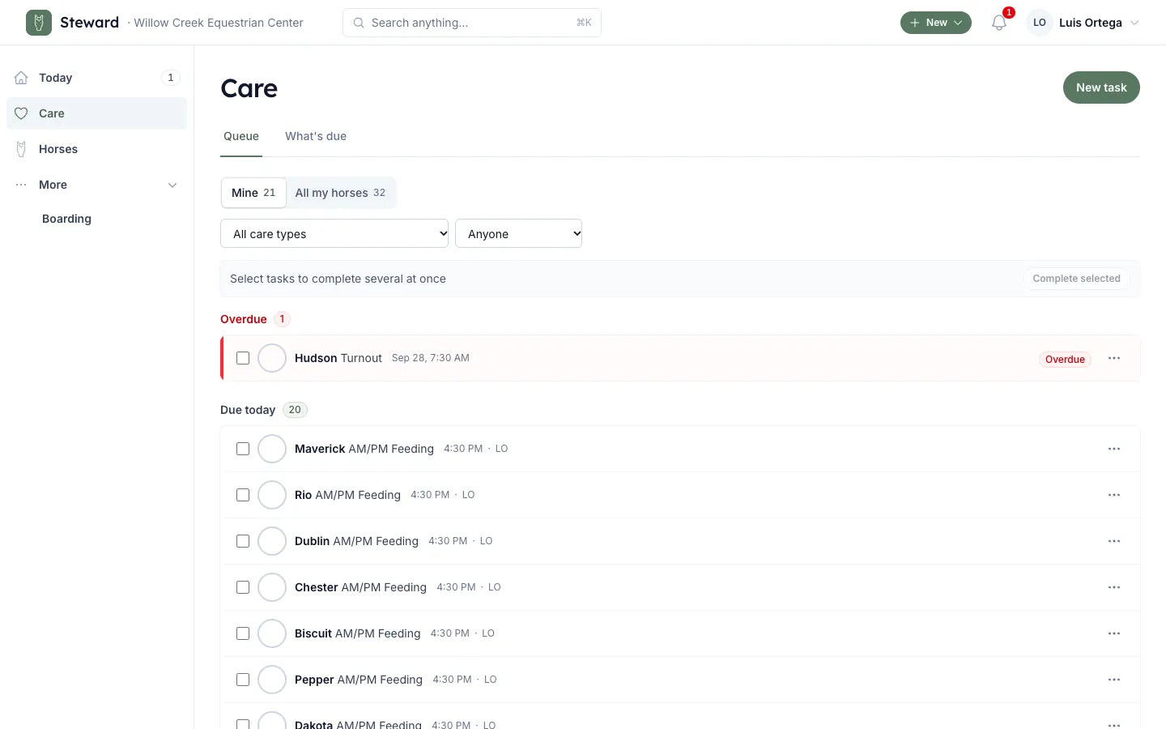Show All my horses 32 filter
The height and width of the screenshot is (729, 1166).
pos(340,193)
